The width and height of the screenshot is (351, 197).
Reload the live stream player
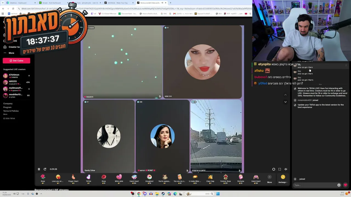point(45,169)
